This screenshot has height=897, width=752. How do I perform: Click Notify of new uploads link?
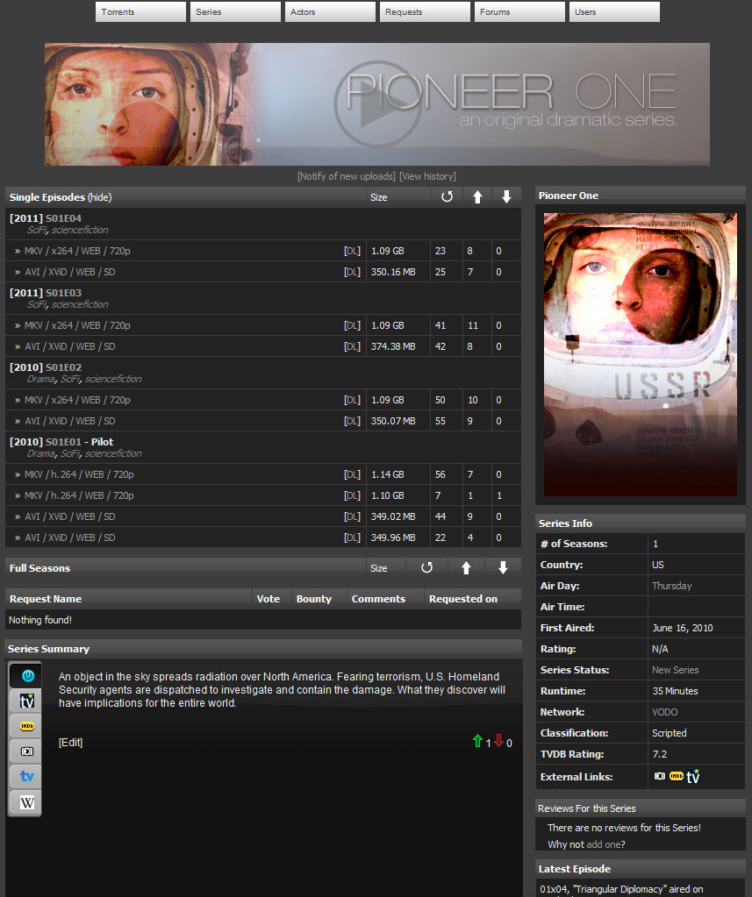[x=347, y=176]
